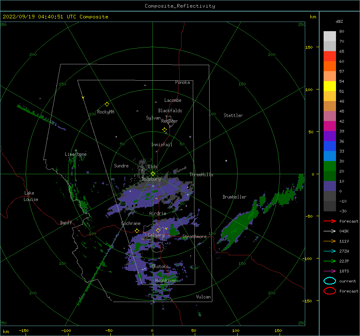The width and height of the screenshot is (360, 336).
Task: Click the Calgary city label
Action: (156, 235)
